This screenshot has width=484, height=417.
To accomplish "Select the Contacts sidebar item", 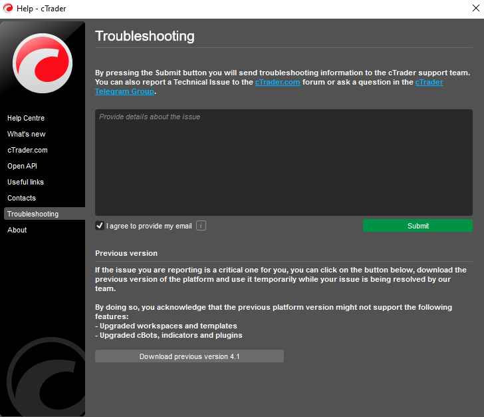I will [21, 198].
